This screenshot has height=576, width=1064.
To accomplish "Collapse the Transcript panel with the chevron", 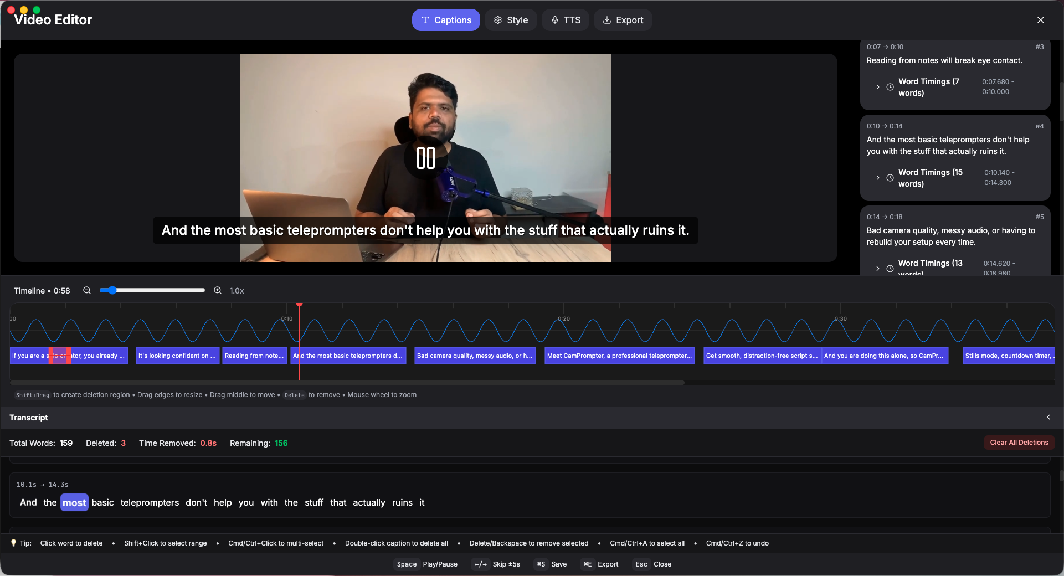I will click(1050, 418).
